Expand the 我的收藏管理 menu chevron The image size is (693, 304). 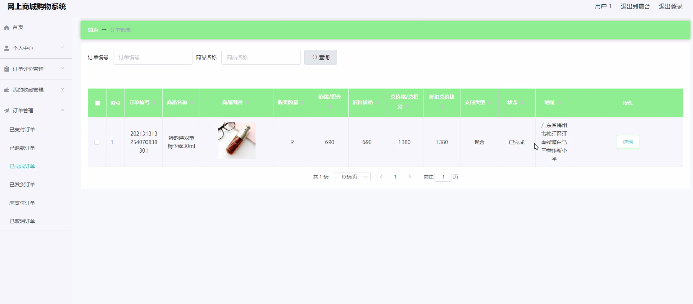click(x=62, y=89)
